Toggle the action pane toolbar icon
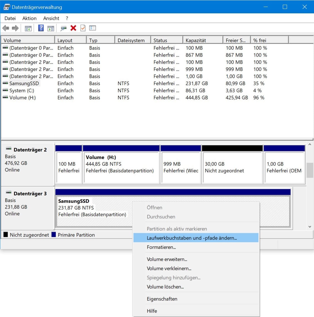The image size is (314, 317). point(51,28)
